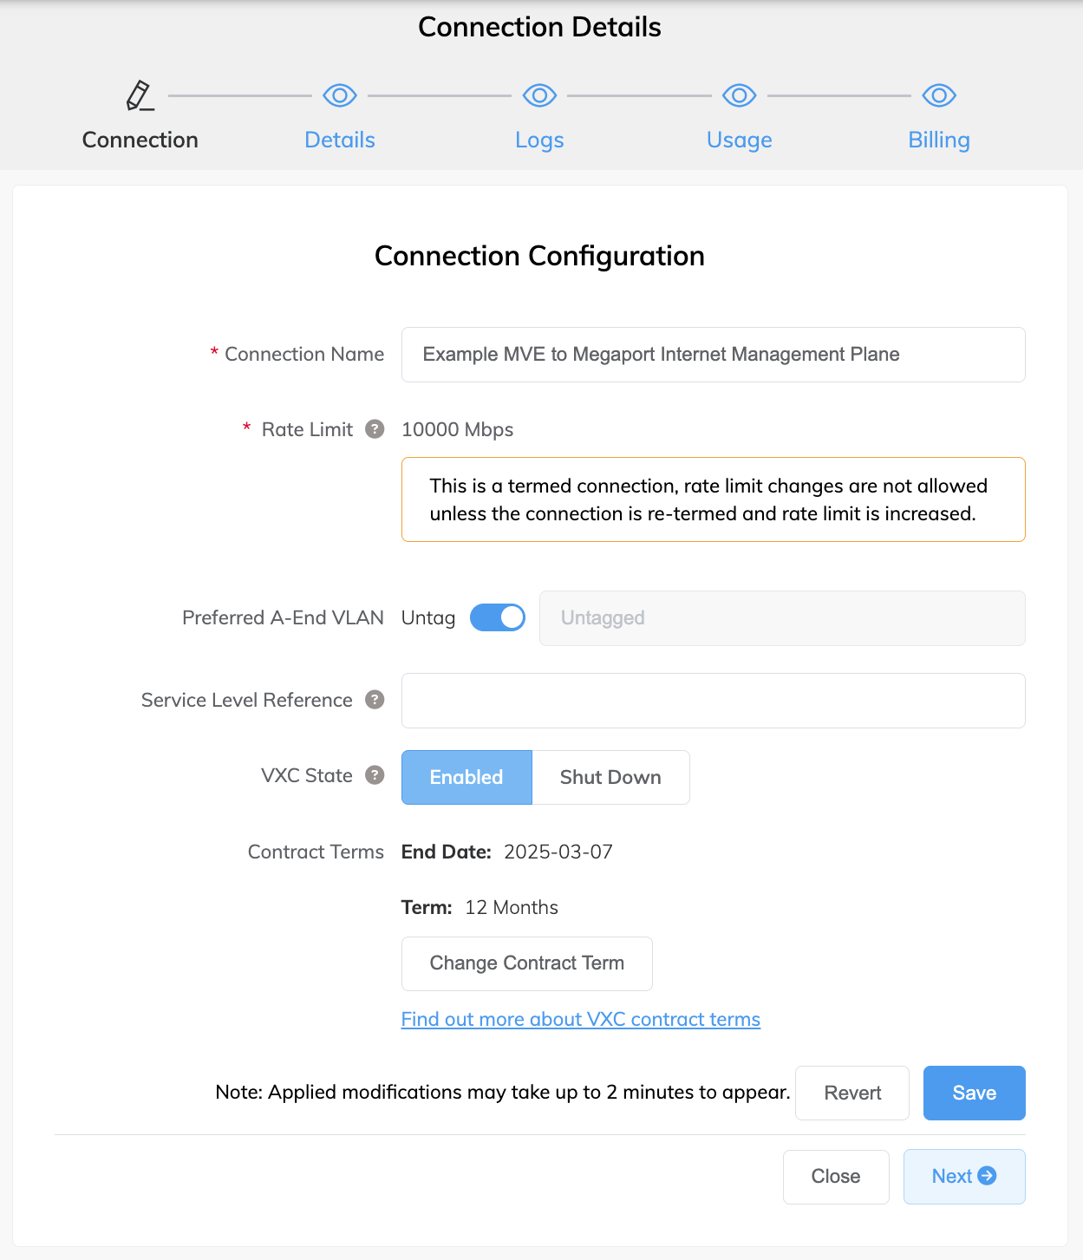Click the pencil icon above the Connection step
This screenshot has height=1260, width=1083.
coord(139,95)
